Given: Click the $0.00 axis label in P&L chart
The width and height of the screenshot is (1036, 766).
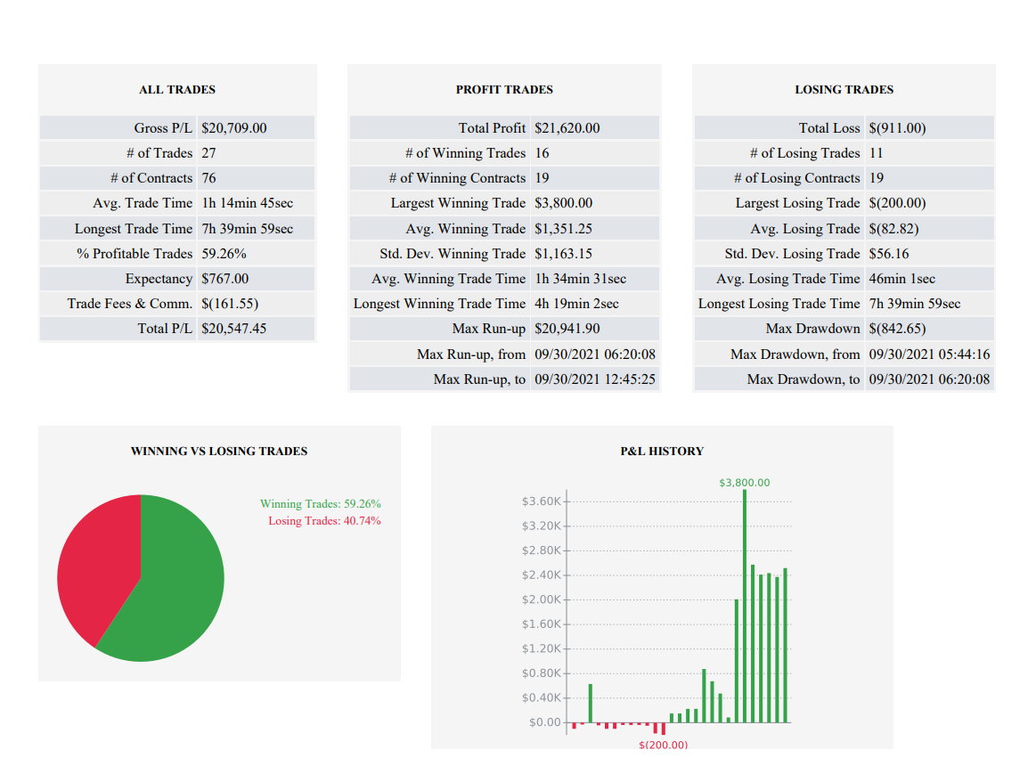Looking at the screenshot, I should [544, 722].
